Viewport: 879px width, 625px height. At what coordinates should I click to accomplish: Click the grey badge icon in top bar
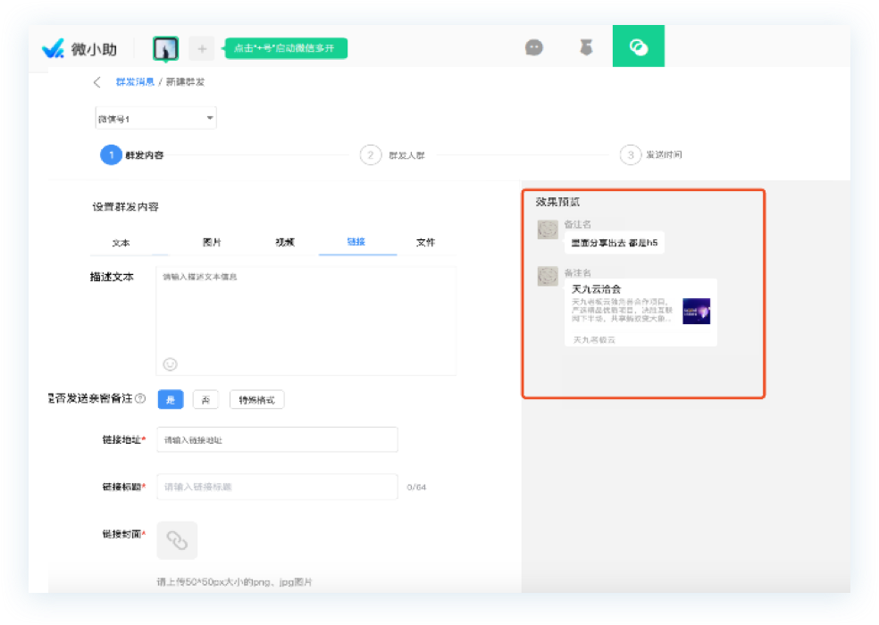(587, 47)
